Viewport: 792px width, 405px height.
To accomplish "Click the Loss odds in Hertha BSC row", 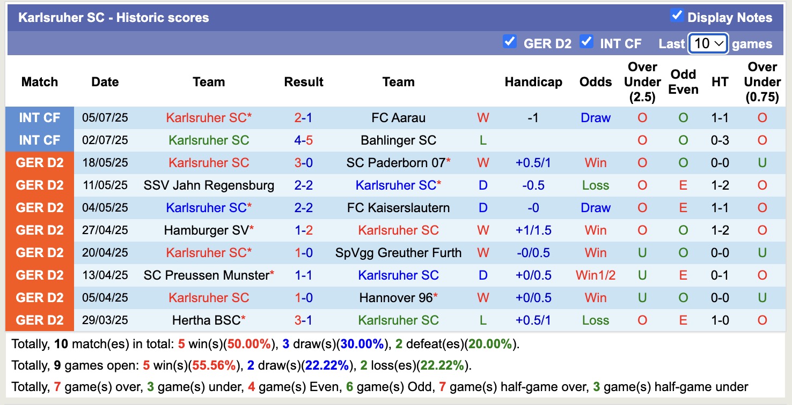I will 596,320.
